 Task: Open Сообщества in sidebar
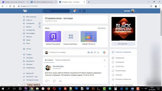pos(30,30)
